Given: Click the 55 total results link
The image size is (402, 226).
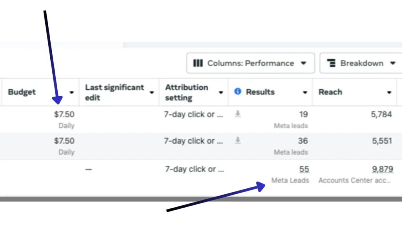Looking at the screenshot, I should [304, 169].
